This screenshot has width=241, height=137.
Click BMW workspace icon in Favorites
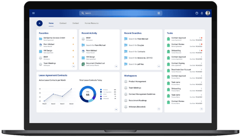pyautogui.click(x=41, y=58)
